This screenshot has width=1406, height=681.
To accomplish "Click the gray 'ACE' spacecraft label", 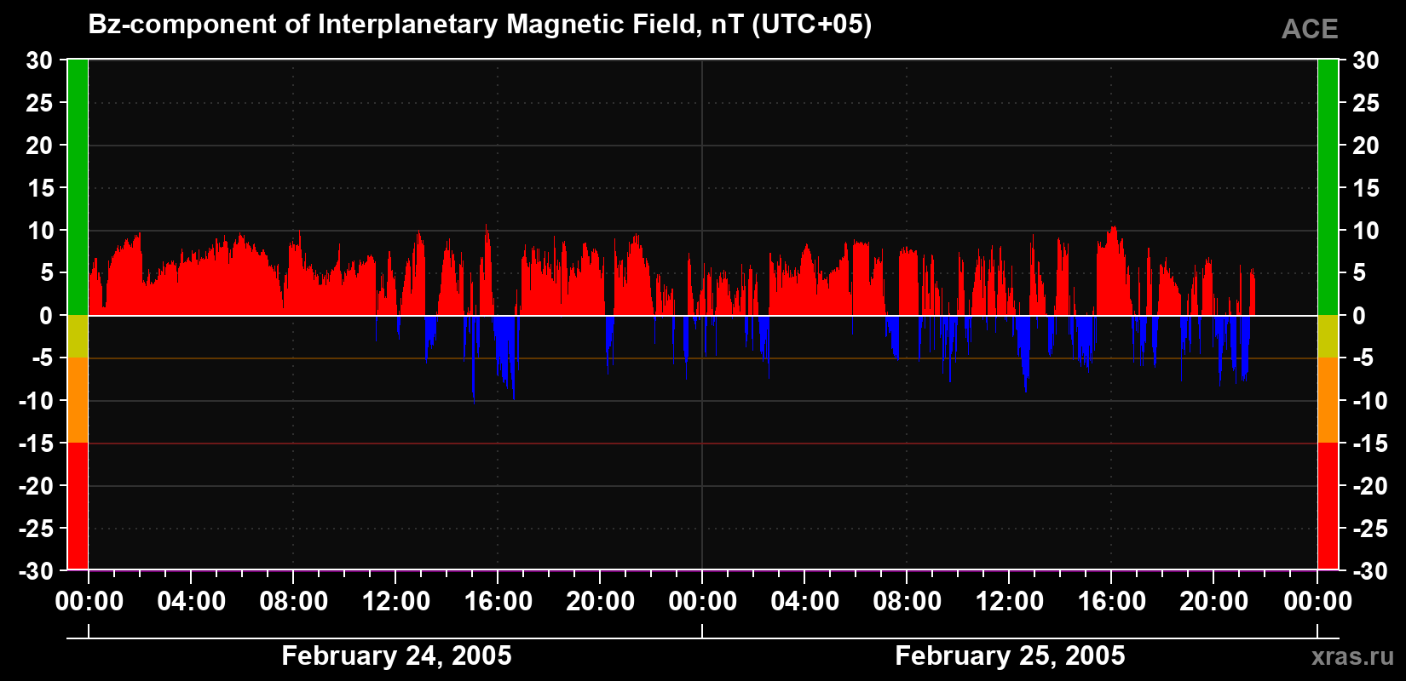I will [x=1310, y=29].
